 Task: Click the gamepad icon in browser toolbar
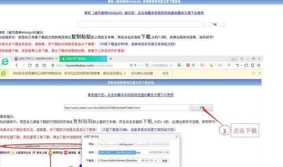point(220,65)
